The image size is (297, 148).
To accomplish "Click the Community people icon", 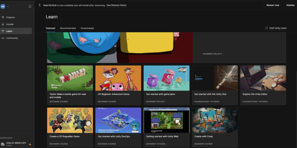I will point(3,38).
